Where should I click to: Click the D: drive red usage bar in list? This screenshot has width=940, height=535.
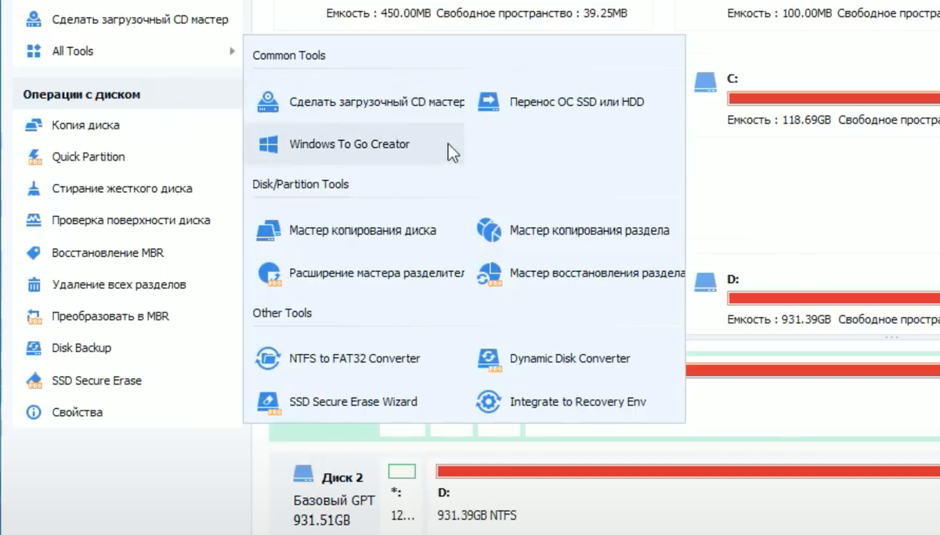tap(833, 298)
